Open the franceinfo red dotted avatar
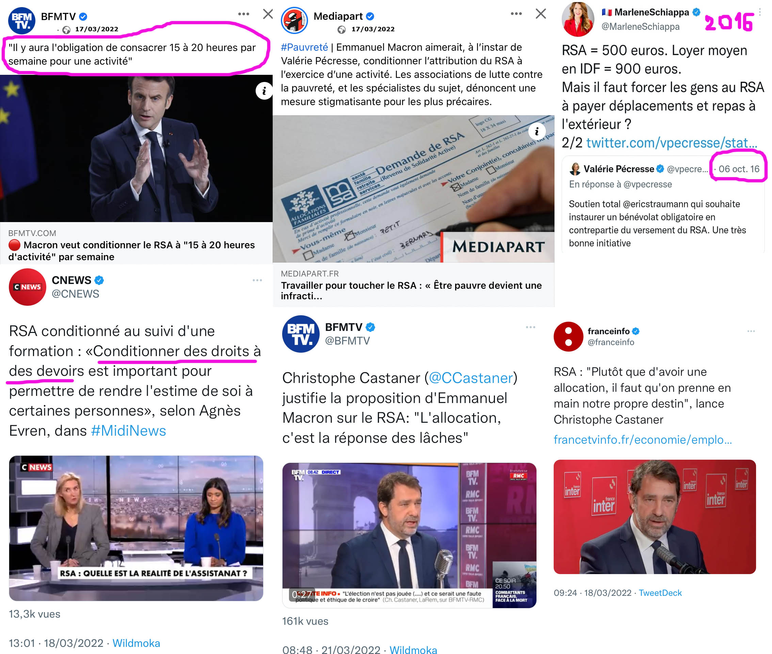This screenshot has height=654, width=772. [568, 337]
